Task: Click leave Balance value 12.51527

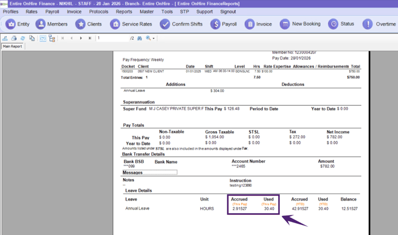Action: pos(349,209)
